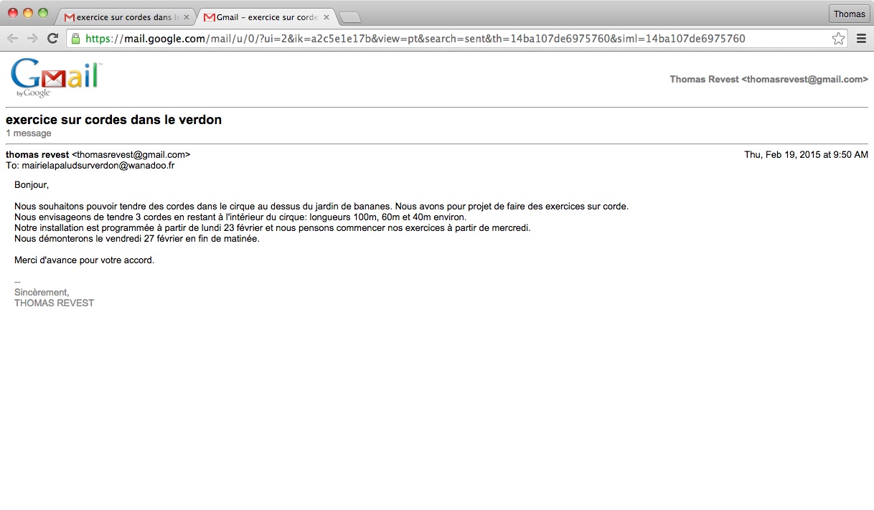Click the Gmail logo

[55, 77]
